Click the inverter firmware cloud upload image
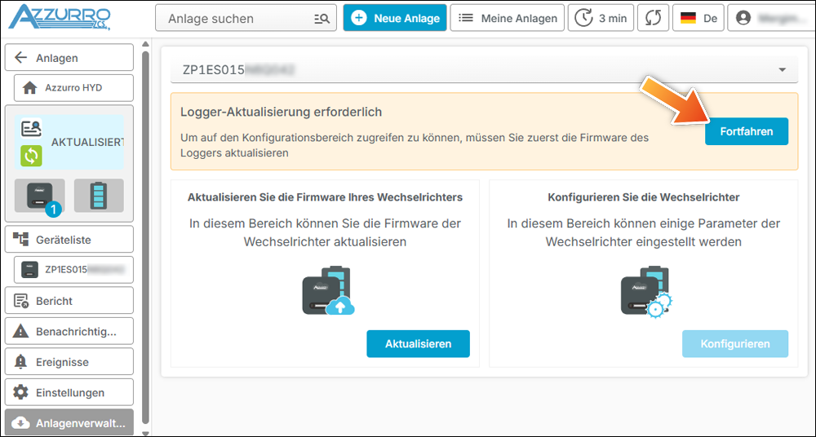 pyautogui.click(x=328, y=289)
